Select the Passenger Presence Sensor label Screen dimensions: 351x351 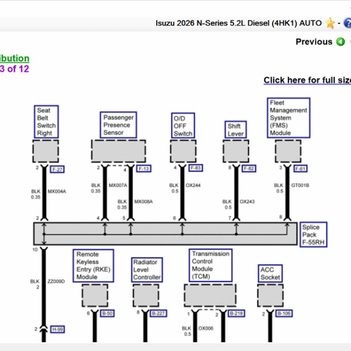[119, 125]
